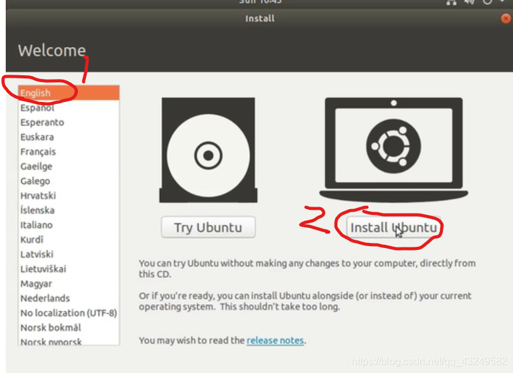Open the power menu icon in top bar
Viewport: 513px width, 373px height.
pos(488,2)
